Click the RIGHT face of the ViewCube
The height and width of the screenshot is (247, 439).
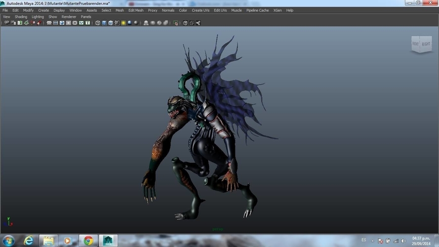point(426,44)
